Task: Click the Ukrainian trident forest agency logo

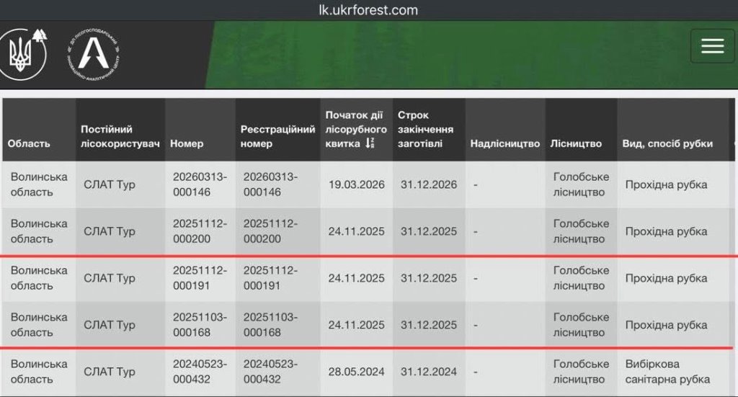Action: click(x=21, y=54)
